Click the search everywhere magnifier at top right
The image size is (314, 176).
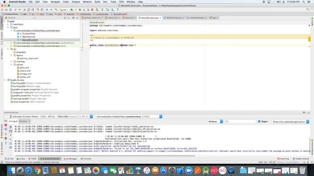tap(308, 9)
